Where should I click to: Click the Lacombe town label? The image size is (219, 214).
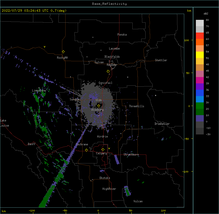[114, 49]
